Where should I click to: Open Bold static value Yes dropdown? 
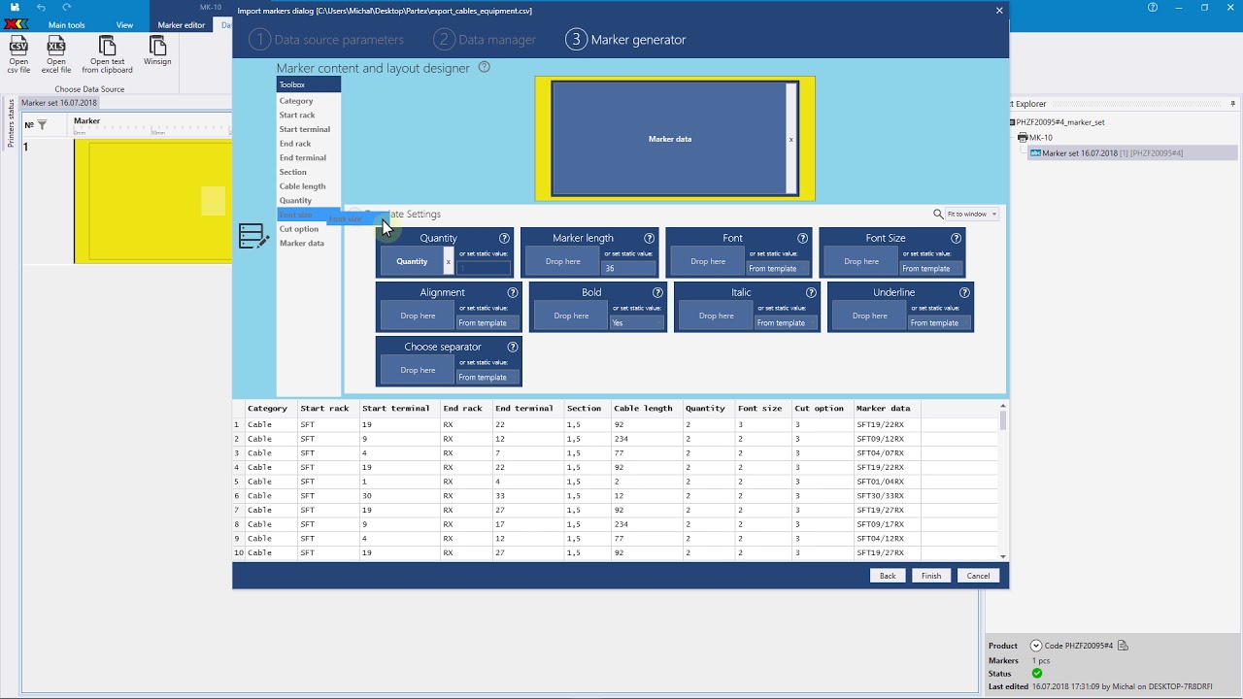(636, 322)
